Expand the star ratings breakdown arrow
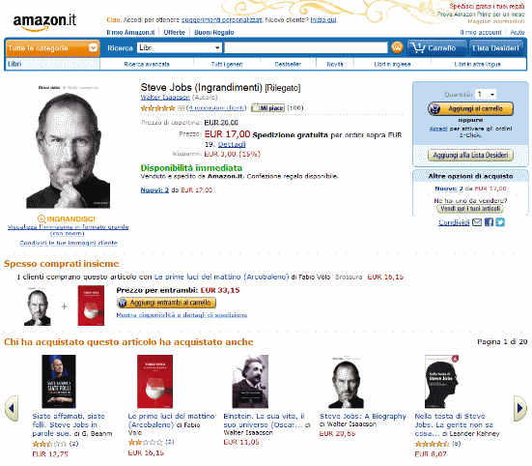Screen dimensions: 532x466 181,108
